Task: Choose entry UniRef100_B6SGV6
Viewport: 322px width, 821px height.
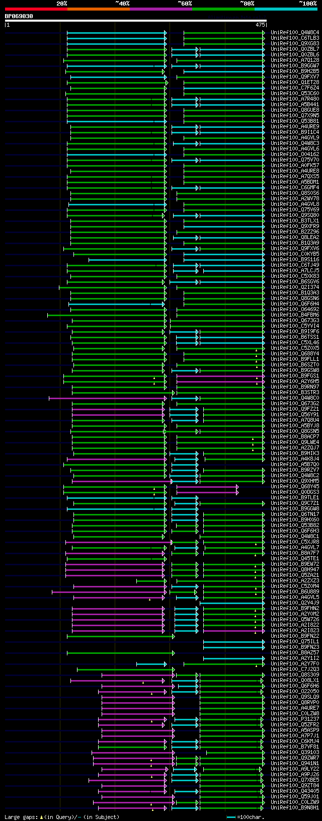Action: [x=295, y=281]
